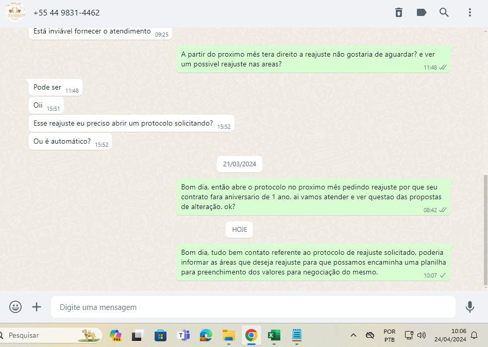Open the volume speaker tray icon
488x347 pixels.
[x=422, y=335]
